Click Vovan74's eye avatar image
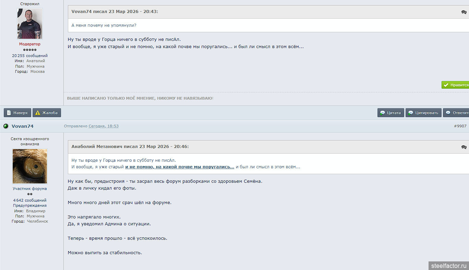This screenshot has height=270, width=469. pos(30,166)
